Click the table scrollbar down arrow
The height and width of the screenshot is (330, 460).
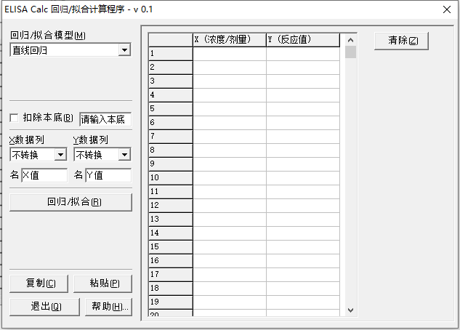click(x=350, y=310)
